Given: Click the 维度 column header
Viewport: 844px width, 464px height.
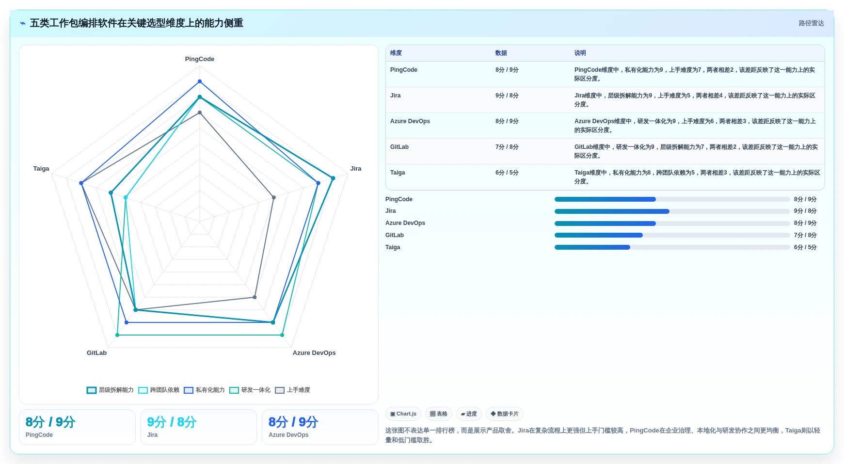Looking at the screenshot, I should (x=396, y=53).
